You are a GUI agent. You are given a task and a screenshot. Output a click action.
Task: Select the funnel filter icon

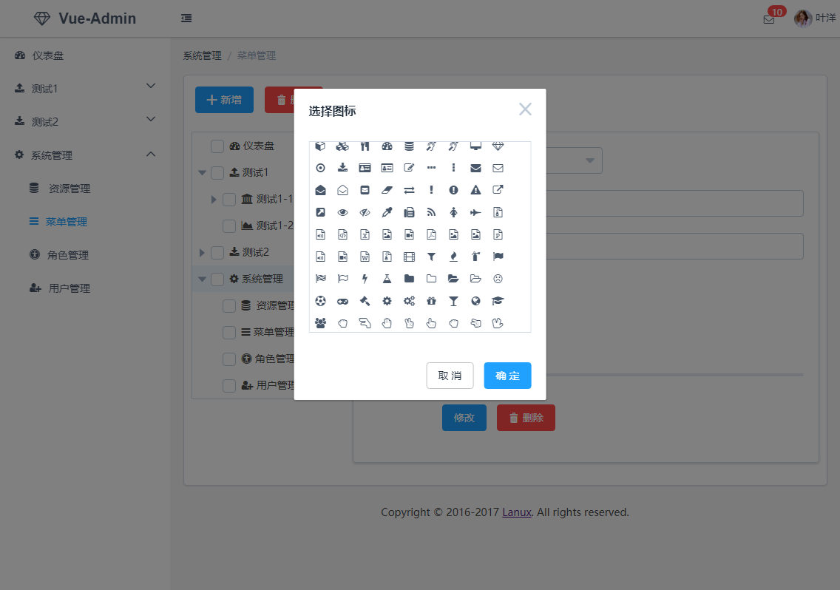pos(431,257)
